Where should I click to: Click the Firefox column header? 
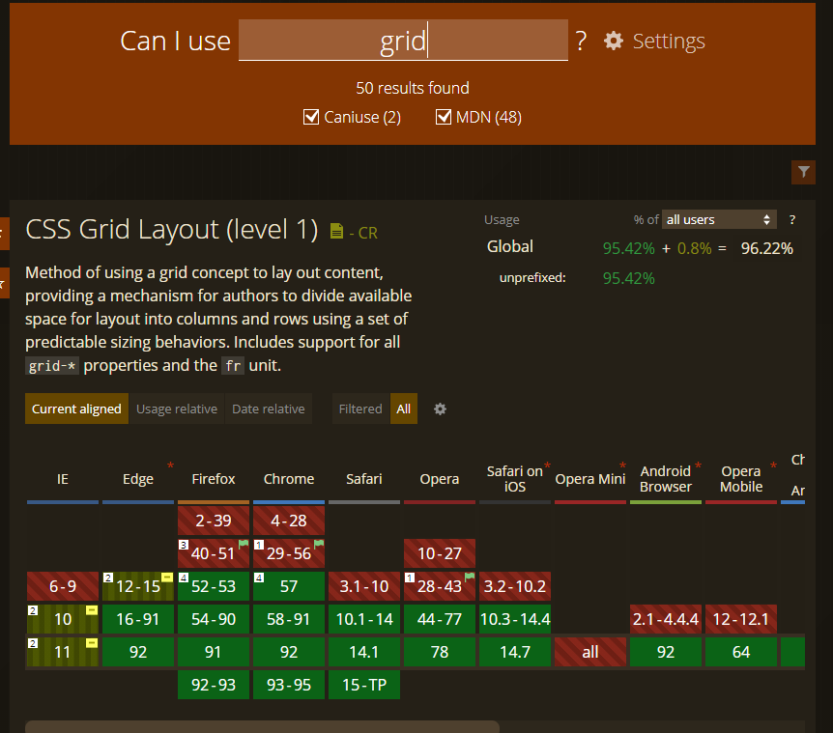pos(213,479)
